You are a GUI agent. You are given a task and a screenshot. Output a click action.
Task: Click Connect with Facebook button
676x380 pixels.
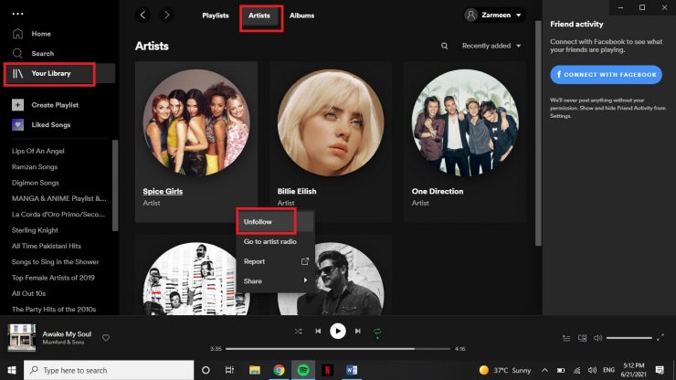[x=606, y=75]
